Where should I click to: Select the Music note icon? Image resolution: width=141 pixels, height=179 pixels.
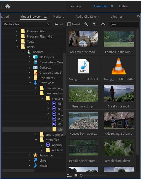click(x=35, y=165)
